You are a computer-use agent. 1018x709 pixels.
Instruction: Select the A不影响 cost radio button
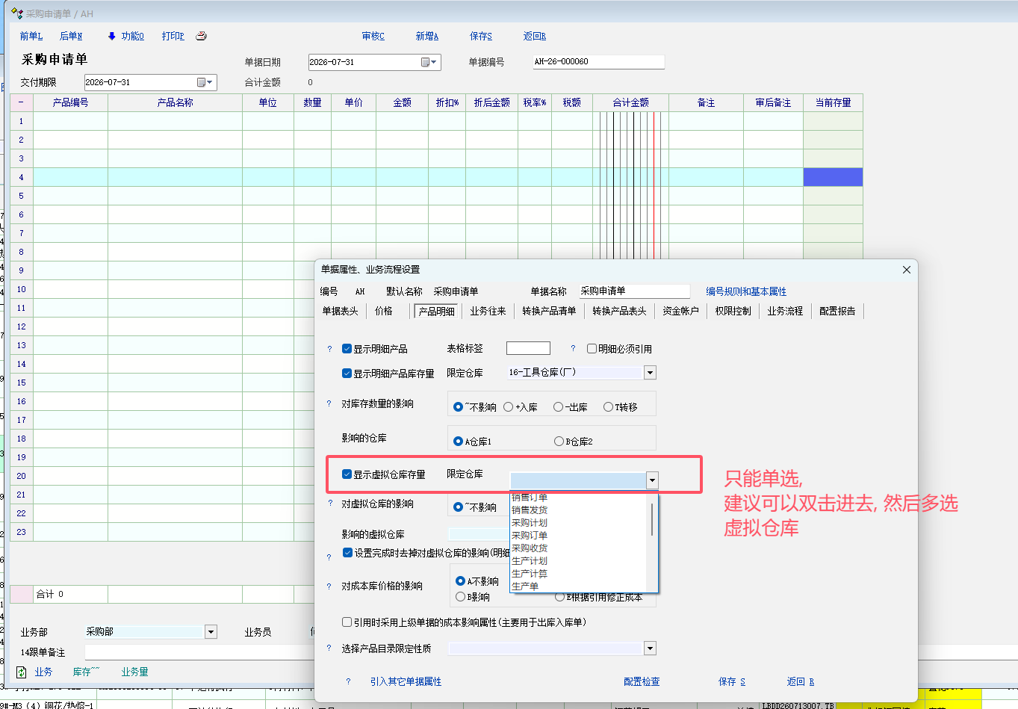coord(460,581)
